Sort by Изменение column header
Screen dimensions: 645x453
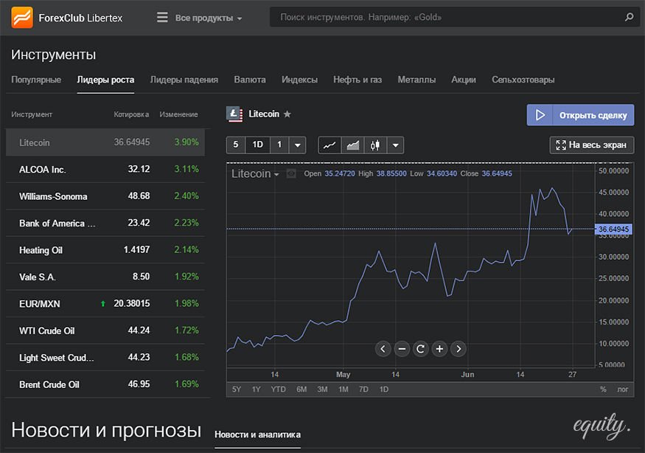pos(178,114)
